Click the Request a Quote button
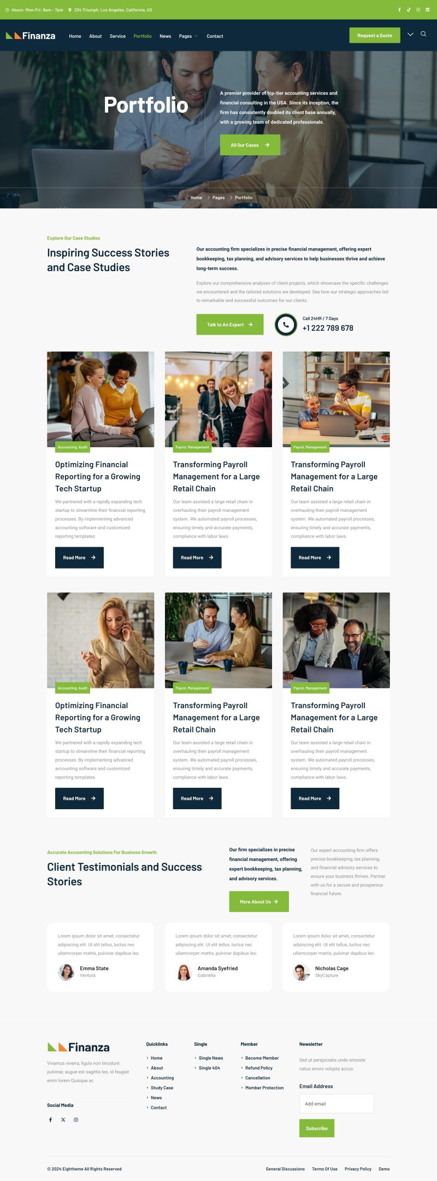Viewport: 437px width, 1181px height. [375, 36]
